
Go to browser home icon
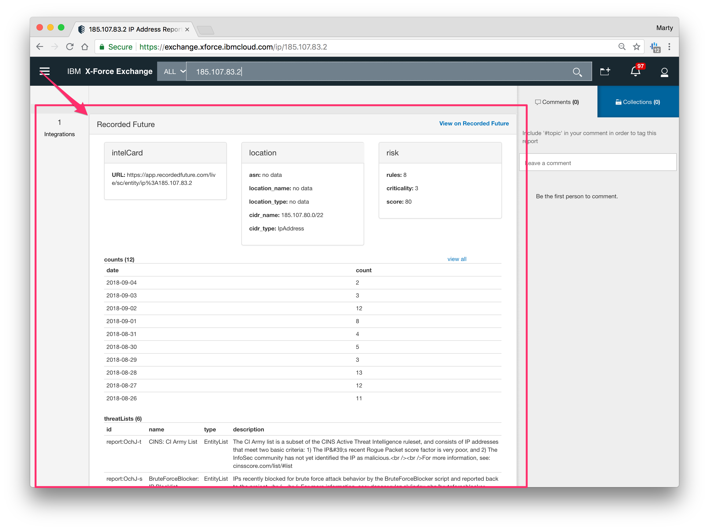coord(85,47)
